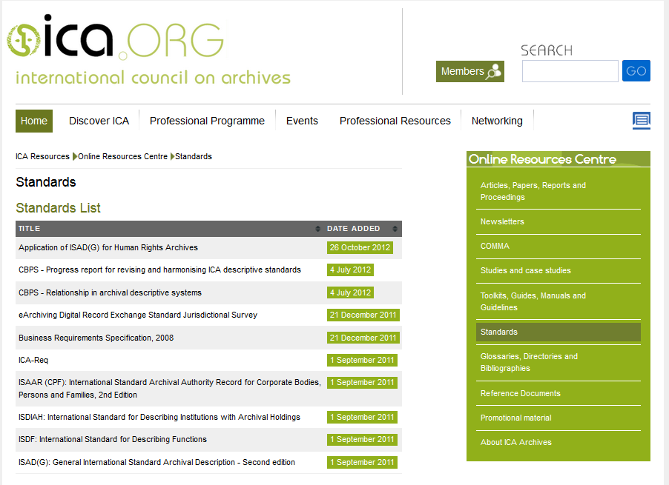Select Newsletters in the sidebar
669x485 pixels.
coord(502,221)
